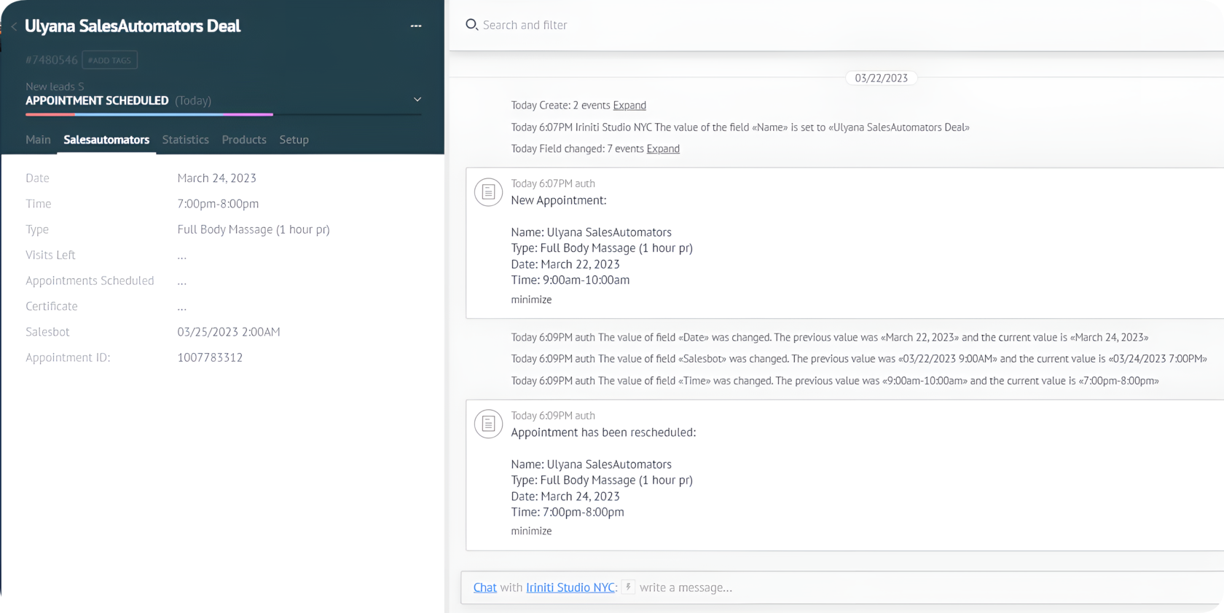The width and height of the screenshot is (1224, 613).
Task: Open the Setup tab
Action: click(294, 140)
